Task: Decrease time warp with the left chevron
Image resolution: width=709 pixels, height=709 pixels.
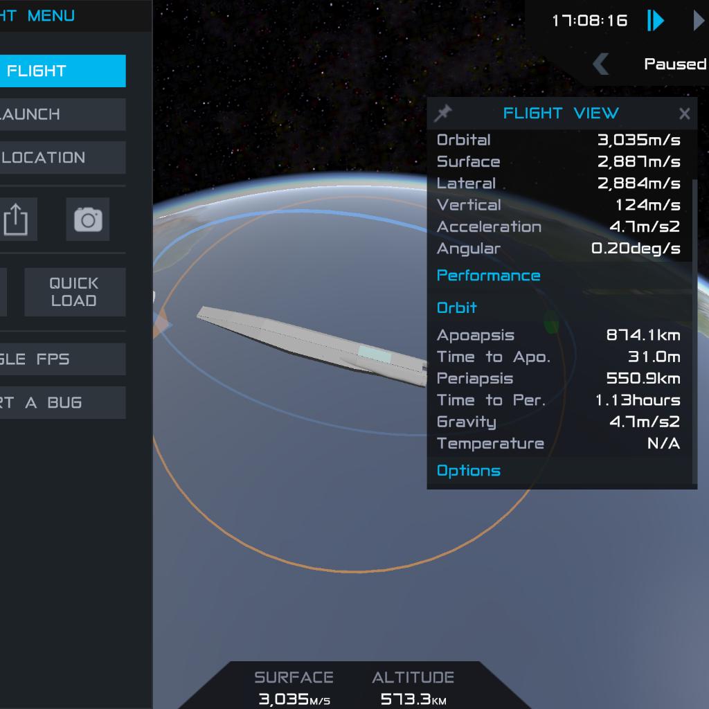Action: [x=600, y=64]
